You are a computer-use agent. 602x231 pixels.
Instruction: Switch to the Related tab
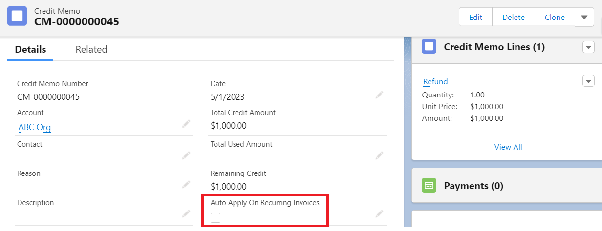pos(91,49)
